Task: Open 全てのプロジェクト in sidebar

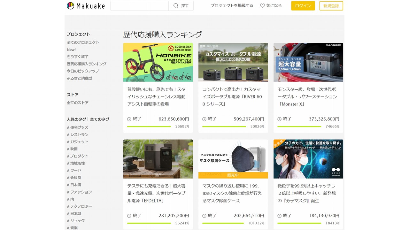Action: coord(83,42)
